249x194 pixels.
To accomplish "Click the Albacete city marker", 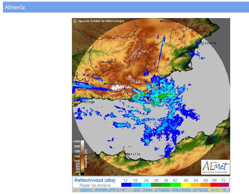I will pyautogui.click(x=161, y=21).
